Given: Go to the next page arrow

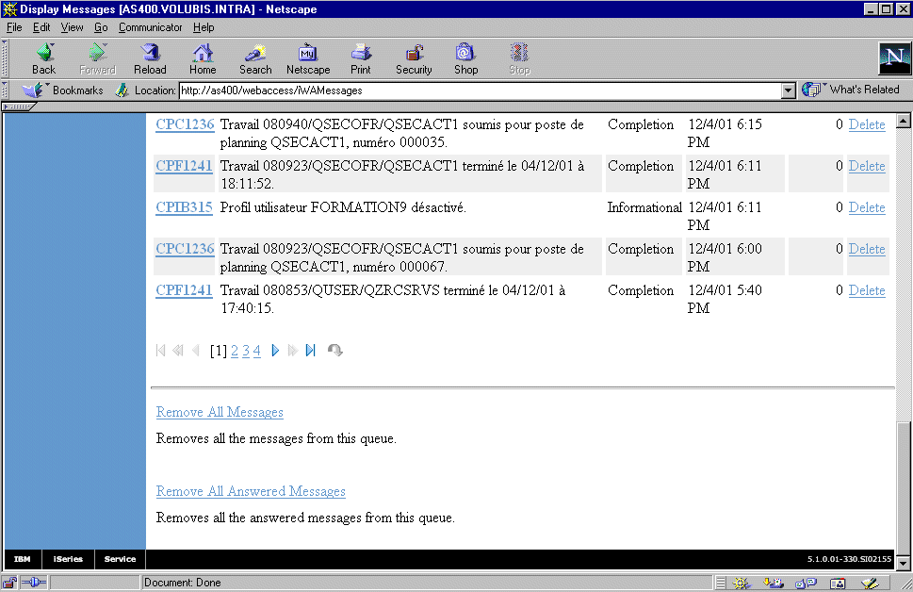Looking at the screenshot, I should pyautogui.click(x=275, y=350).
